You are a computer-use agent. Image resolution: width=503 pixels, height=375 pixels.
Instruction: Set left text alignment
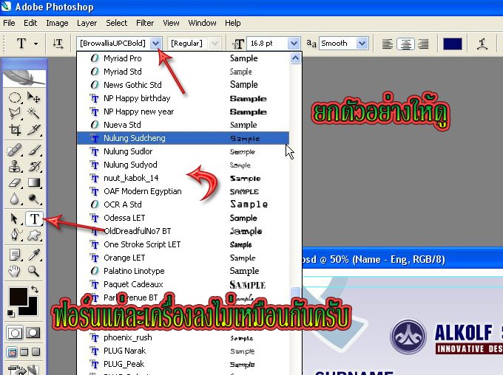pyautogui.click(x=388, y=44)
